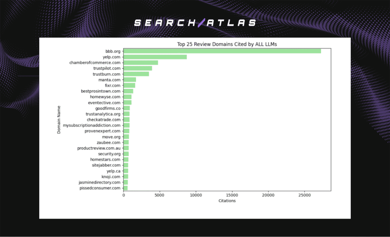The height and width of the screenshot is (237, 390).
Task: Click the Citations axis label
Action: (227, 201)
